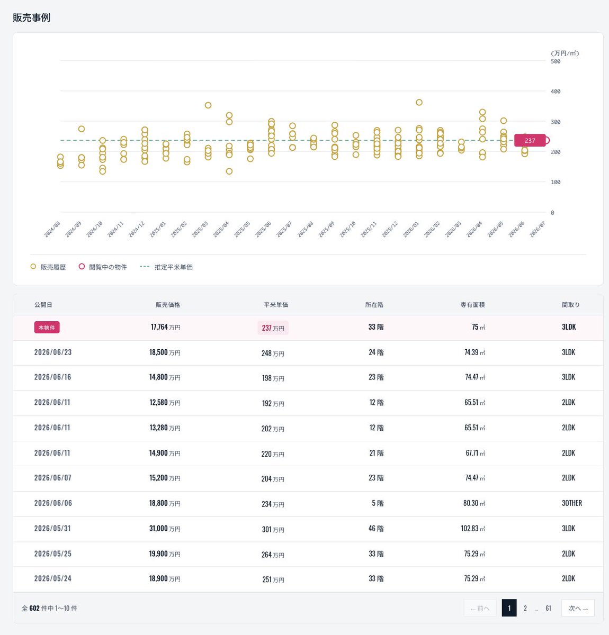The image size is (609, 635).
Task: Click the 31,000万円 sale price
Action: 165,529
